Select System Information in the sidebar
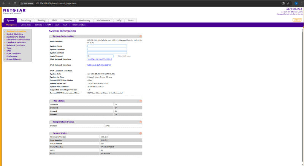This screenshot has width=304, height=166. pos(16,31)
